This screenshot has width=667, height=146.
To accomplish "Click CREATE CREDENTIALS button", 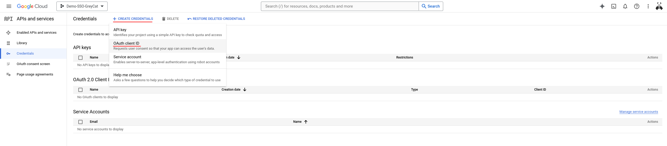I will 133,19.
